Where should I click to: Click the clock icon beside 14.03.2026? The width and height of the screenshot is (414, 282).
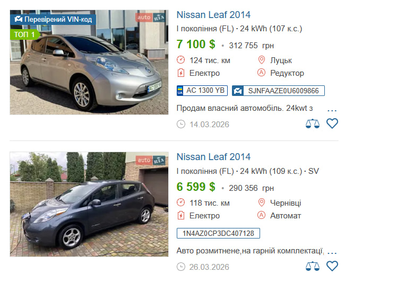click(x=181, y=124)
